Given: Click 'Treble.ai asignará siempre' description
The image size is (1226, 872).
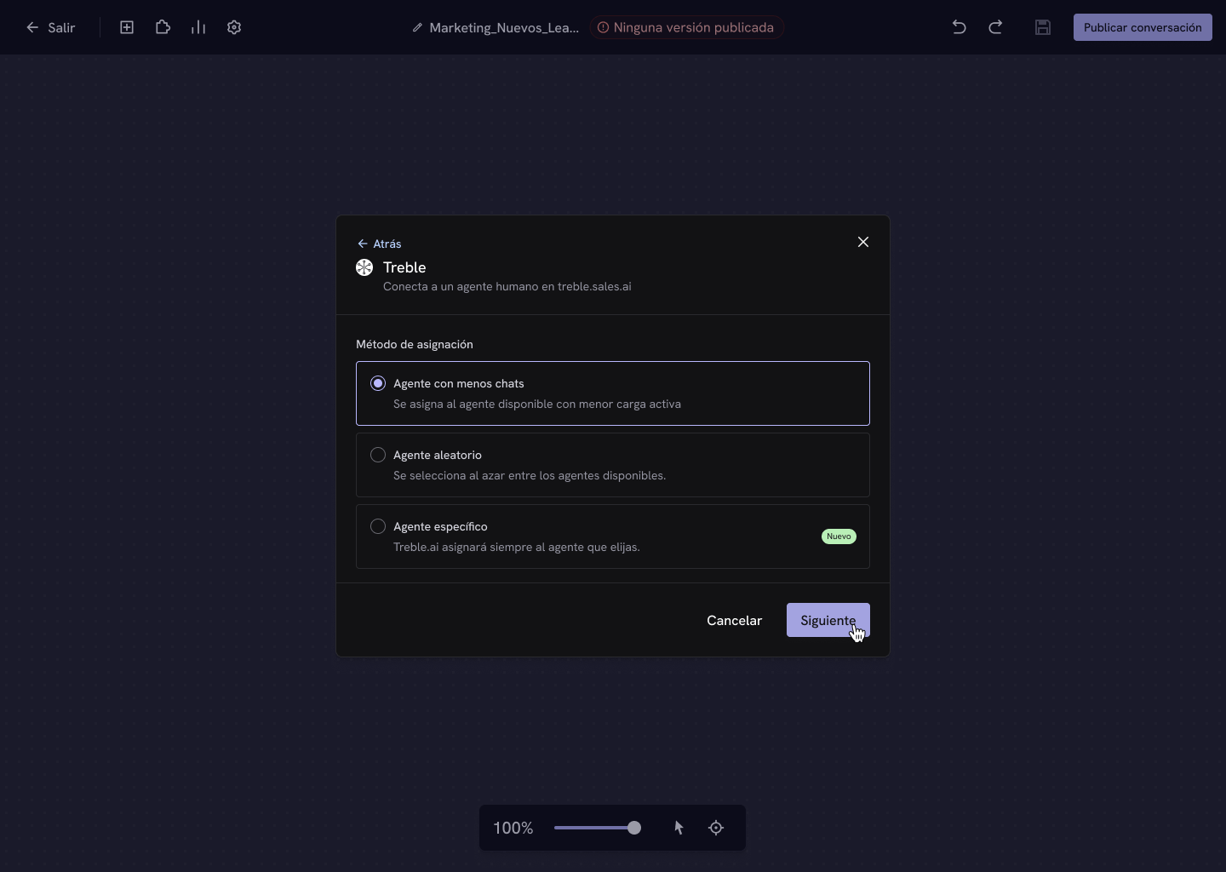Looking at the screenshot, I should (x=517, y=547).
